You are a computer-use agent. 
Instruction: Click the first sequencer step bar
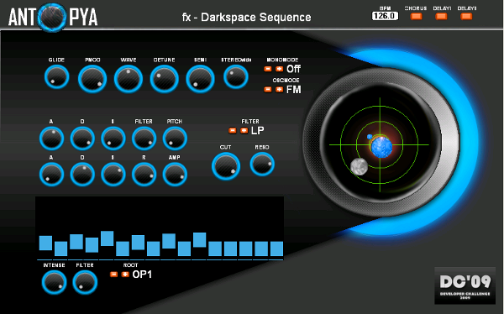[45, 243]
